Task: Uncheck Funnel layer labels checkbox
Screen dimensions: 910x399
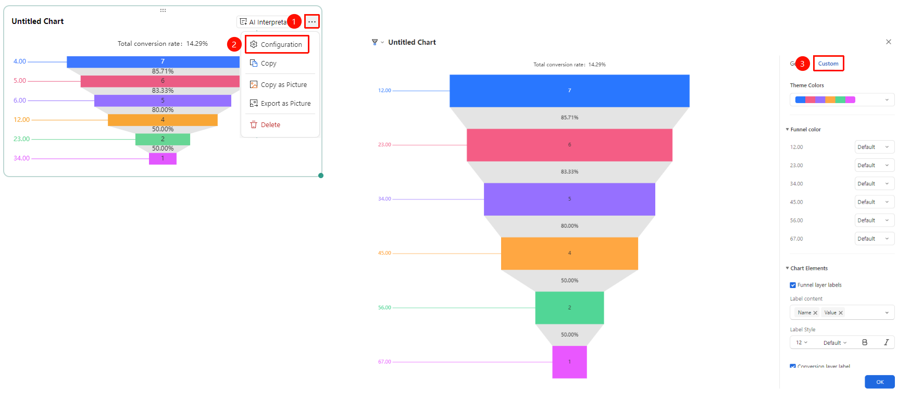Action: click(793, 285)
